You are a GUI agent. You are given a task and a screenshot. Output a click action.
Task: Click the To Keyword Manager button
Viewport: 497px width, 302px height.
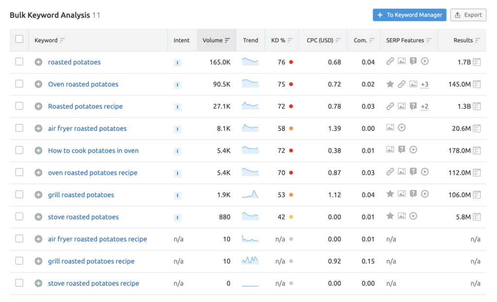click(x=410, y=15)
